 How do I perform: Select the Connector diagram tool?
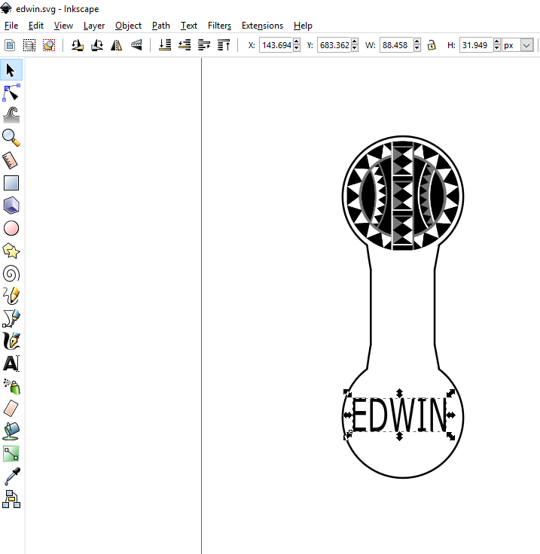click(x=11, y=499)
